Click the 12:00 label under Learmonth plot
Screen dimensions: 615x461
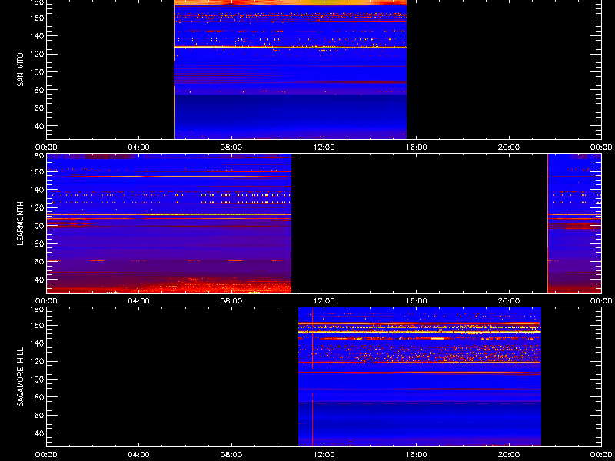(x=324, y=301)
